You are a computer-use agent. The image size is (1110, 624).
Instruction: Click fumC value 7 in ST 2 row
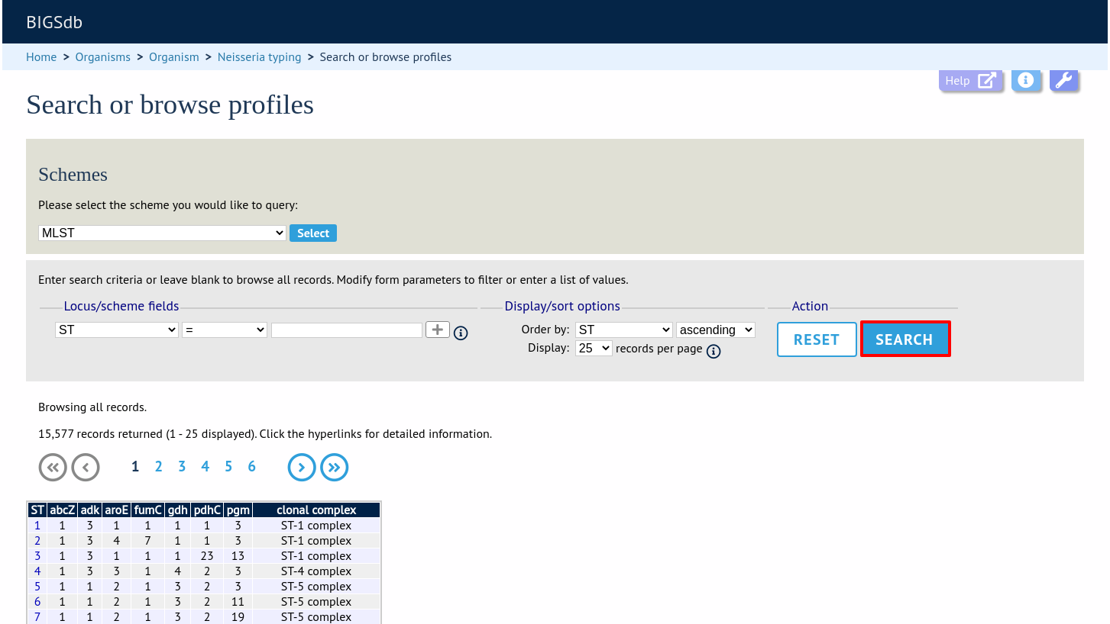click(147, 541)
